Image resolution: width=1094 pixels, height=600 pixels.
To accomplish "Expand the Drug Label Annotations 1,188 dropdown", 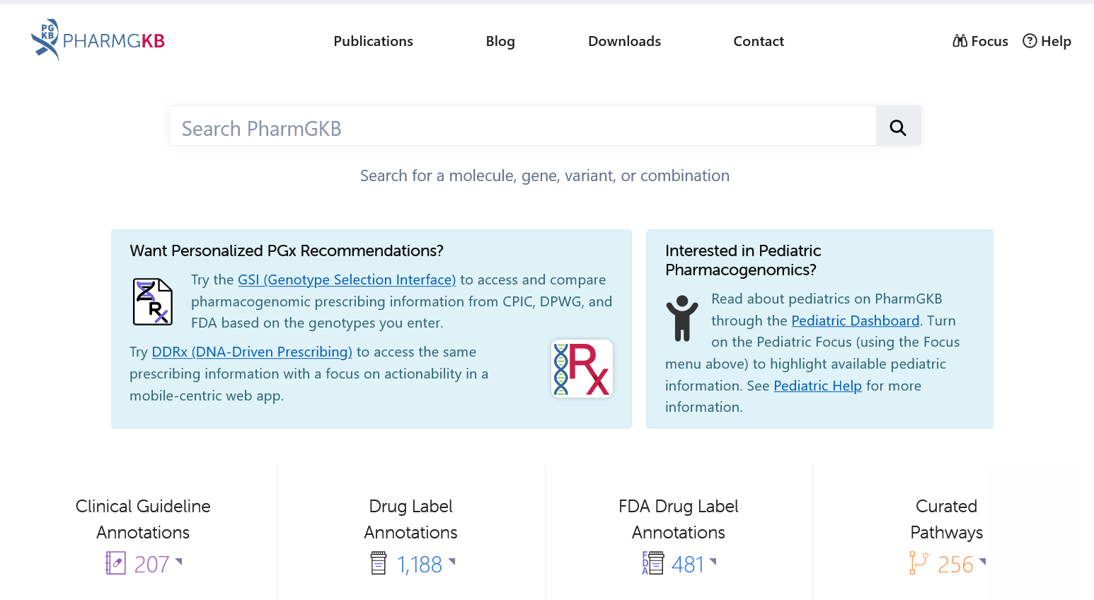I will [453, 562].
